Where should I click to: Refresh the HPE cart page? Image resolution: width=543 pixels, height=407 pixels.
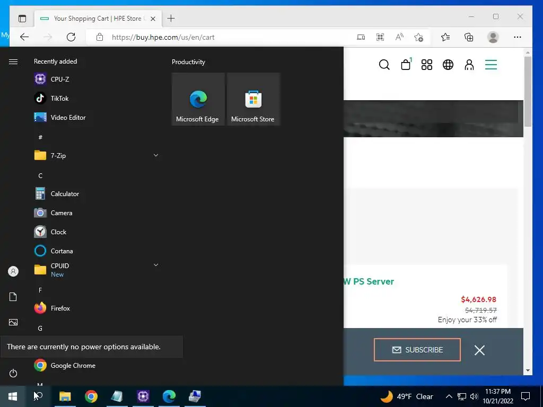[71, 37]
